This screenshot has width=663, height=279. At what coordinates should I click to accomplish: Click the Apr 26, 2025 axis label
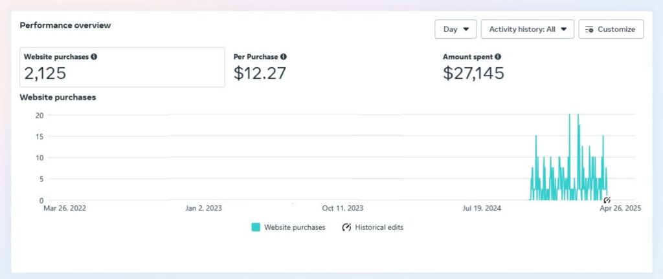point(620,208)
